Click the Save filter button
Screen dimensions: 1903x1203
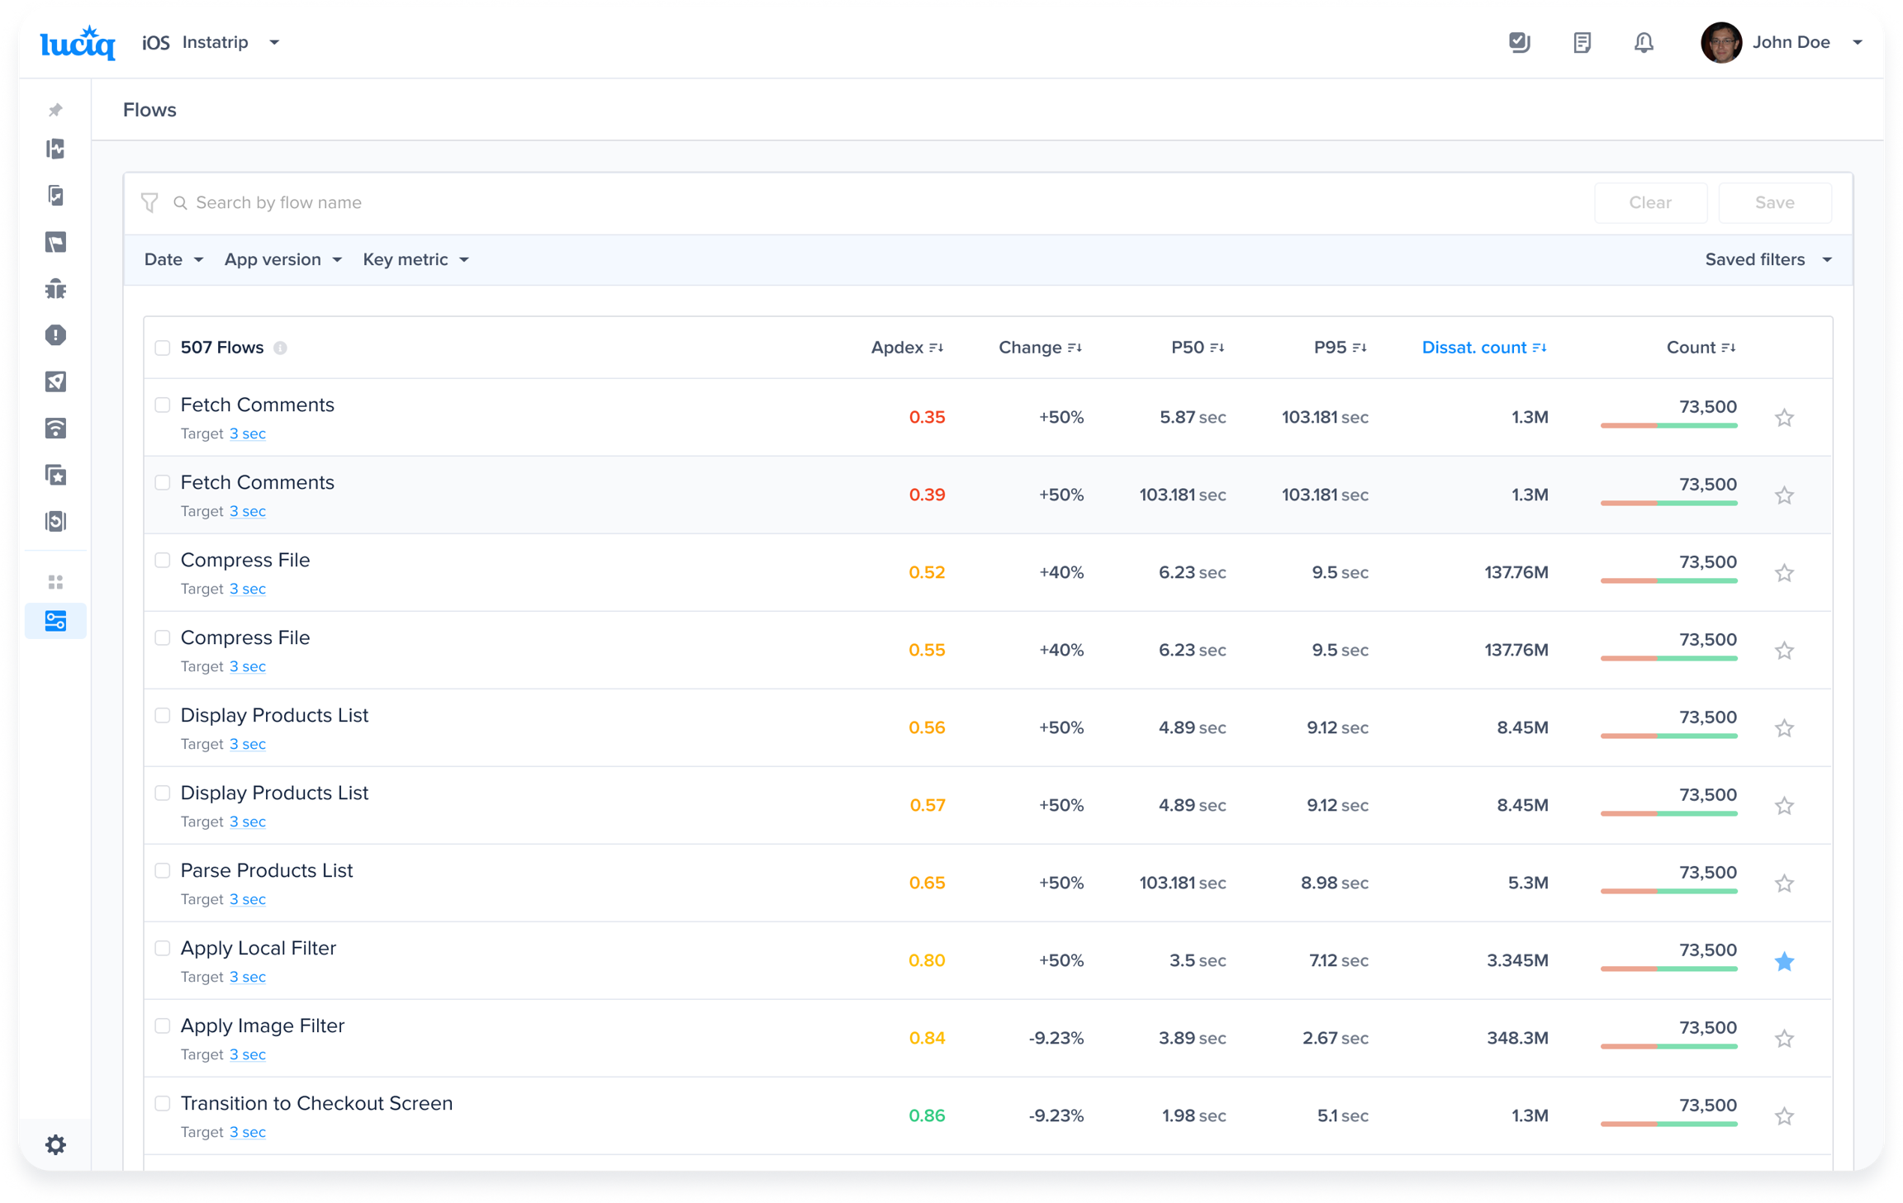1774,203
